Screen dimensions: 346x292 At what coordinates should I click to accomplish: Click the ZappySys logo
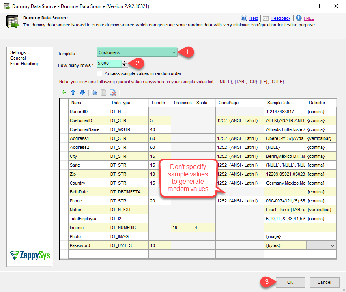(30, 255)
